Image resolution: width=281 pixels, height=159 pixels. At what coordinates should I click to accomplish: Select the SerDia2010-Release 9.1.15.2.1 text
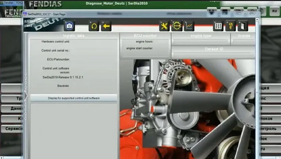(63, 77)
